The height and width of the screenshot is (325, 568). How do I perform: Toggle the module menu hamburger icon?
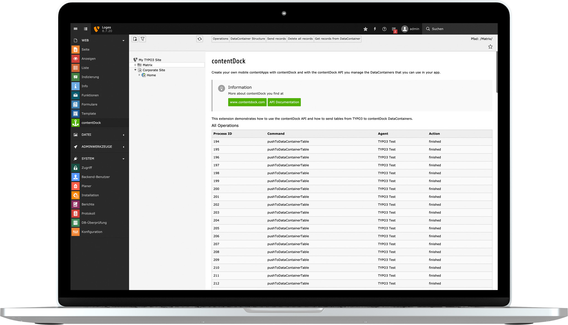pos(75,29)
